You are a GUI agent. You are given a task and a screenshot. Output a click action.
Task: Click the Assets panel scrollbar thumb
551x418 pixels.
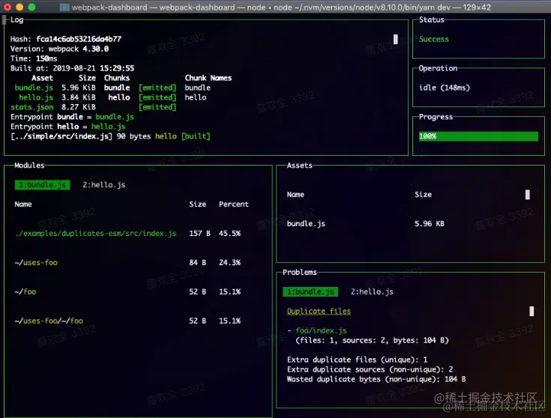point(528,195)
